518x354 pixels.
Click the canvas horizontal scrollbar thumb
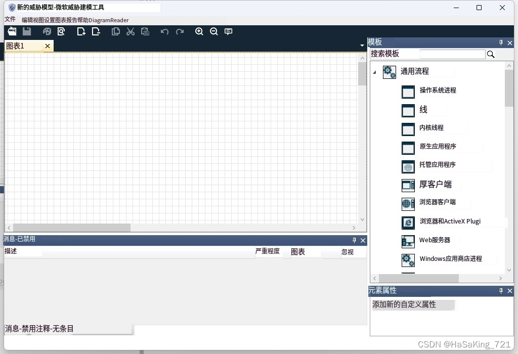pos(72,228)
